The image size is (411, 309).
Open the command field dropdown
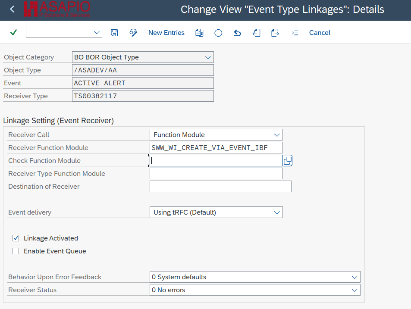[x=97, y=32]
